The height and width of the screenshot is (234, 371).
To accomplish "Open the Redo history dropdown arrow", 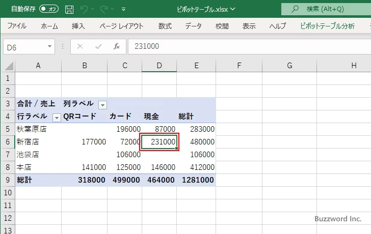I will [x=113, y=9].
